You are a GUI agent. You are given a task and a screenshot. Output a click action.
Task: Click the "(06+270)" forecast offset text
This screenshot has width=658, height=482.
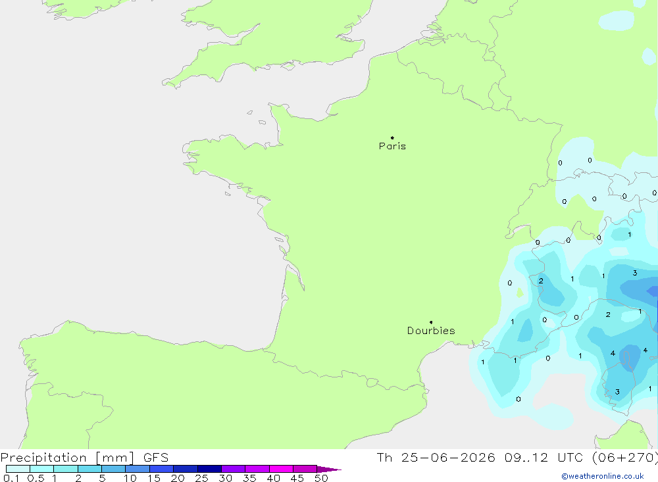[x=624, y=458]
